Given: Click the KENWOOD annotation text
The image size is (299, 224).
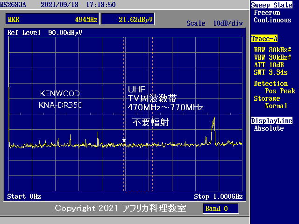Looking at the screenshot, I should [60, 93].
